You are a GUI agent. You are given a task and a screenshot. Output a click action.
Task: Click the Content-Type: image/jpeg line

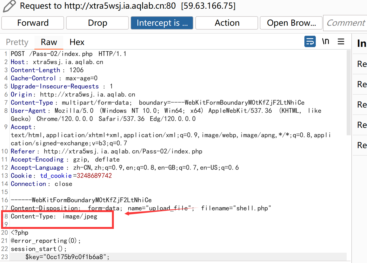54,216
